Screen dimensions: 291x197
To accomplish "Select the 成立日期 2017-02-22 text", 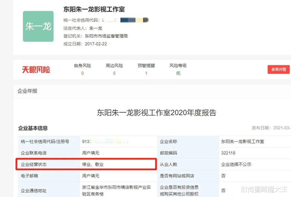I will click(x=95, y=44).
